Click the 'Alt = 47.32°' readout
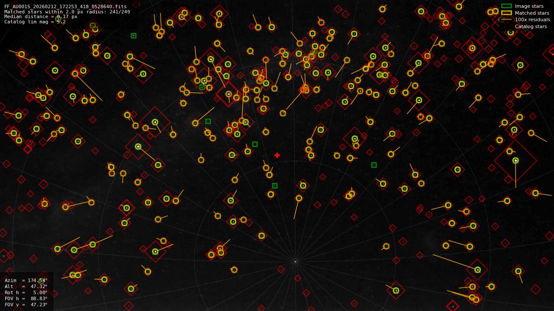This screenshot has height=311, width=554. point(26,286)
